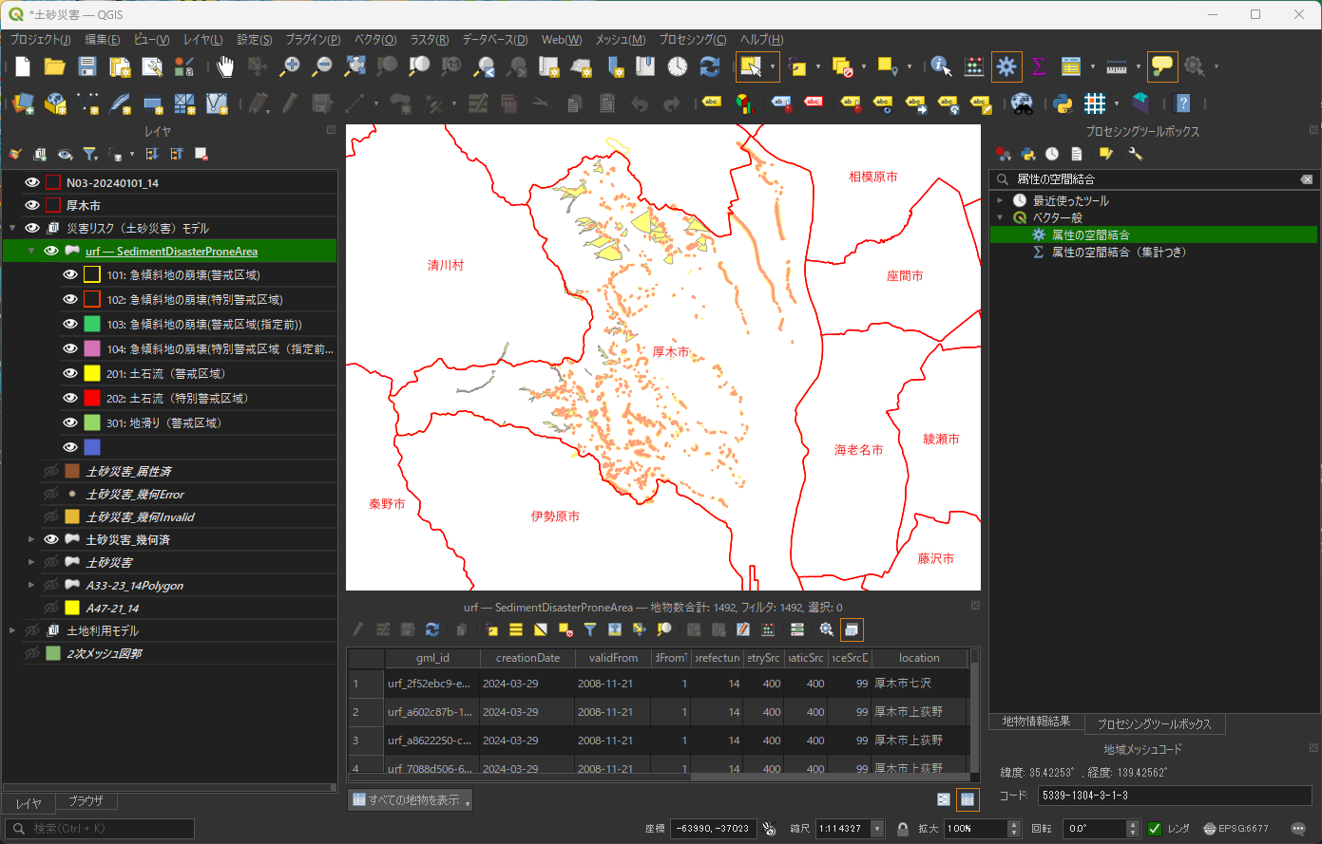
Task: Click the EPSG:6677 CRS button
Action: 1236,828
